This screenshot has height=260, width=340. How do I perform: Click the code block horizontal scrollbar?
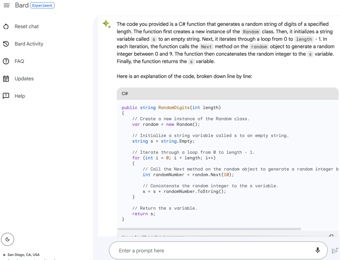click(209, 229)
